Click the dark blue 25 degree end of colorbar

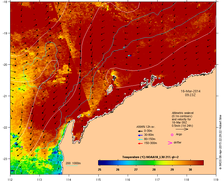(99, 163)
